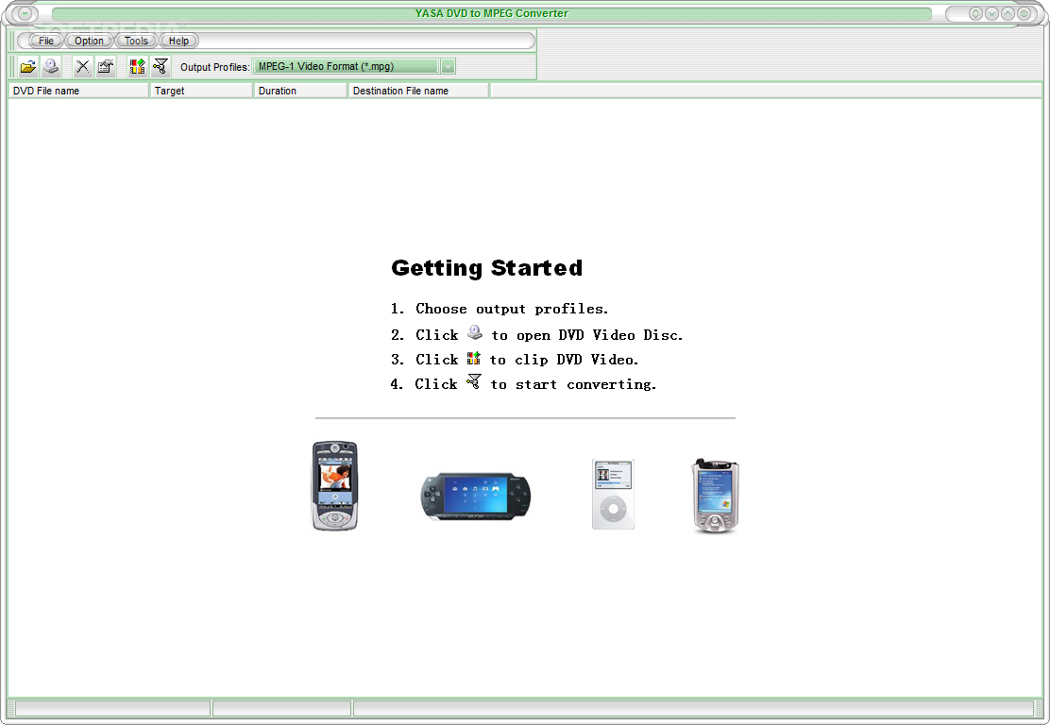Open the Tools menu
The image size is (1050, 725).
136,41
